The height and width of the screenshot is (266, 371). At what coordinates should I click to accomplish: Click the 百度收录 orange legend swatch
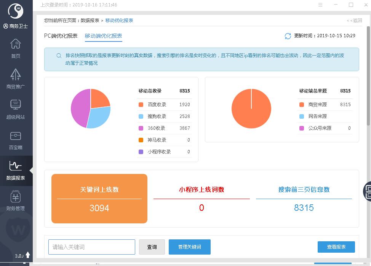141,105
